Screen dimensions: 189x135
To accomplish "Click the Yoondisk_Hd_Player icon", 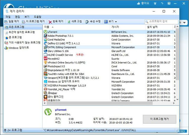I will [x=45, y=89].
